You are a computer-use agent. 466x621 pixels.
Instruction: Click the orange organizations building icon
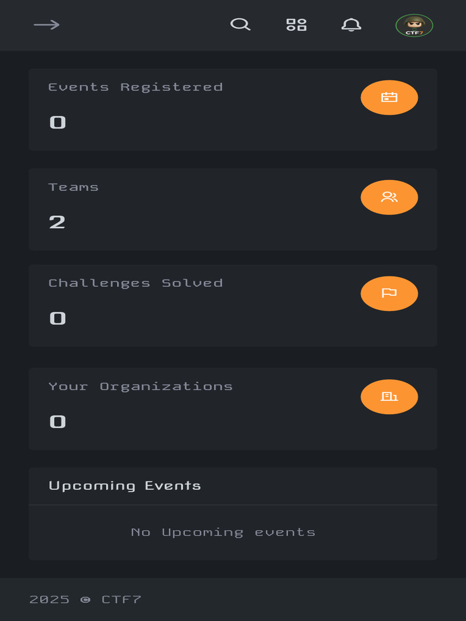[389, 397]
